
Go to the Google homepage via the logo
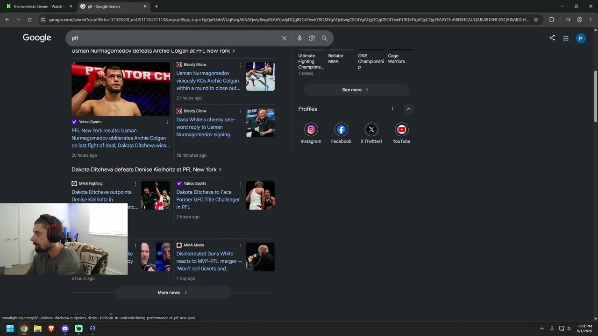point(37,38)
